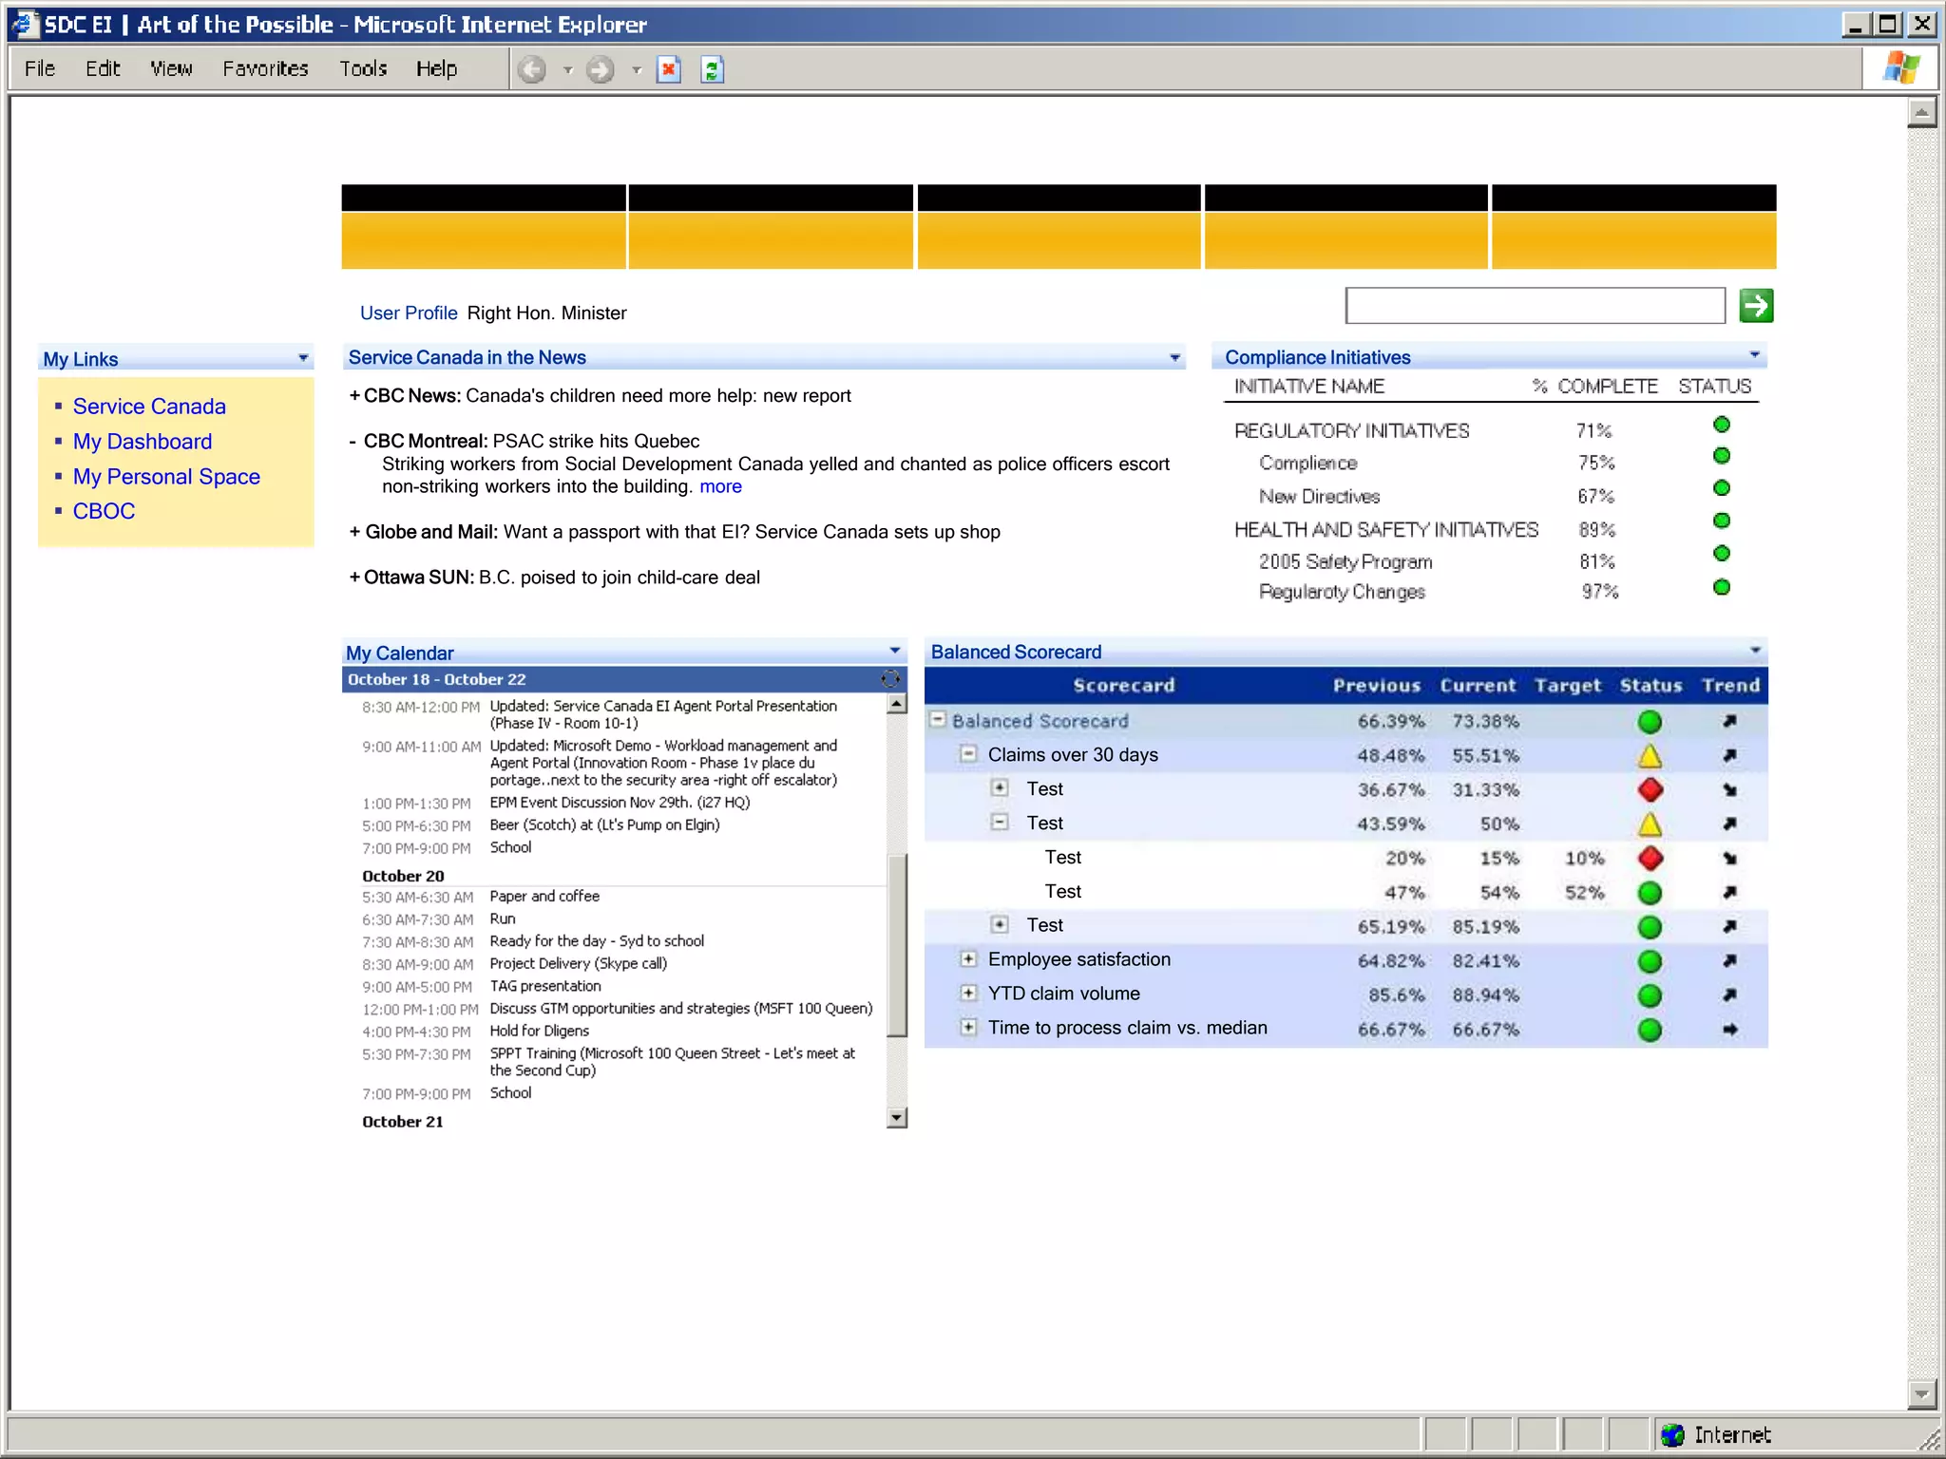Click the browser Forward arrow button
1946x1459 pixels.
pyautogui.click(x=600, y=69)
